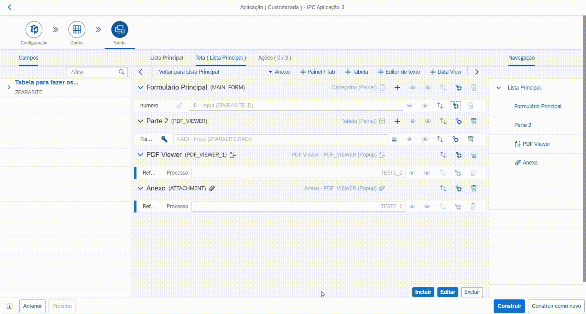Toggle first eye visibility on numero row
The image size is (586, 314).
point(409,106)
